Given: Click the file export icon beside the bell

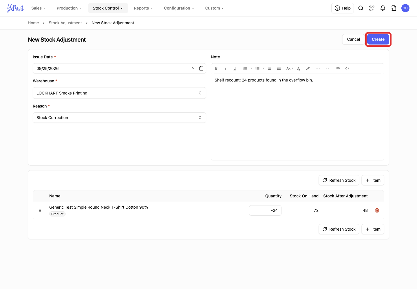Looking at the screenshot, I should pyautogui.click(x=394, y=8).
